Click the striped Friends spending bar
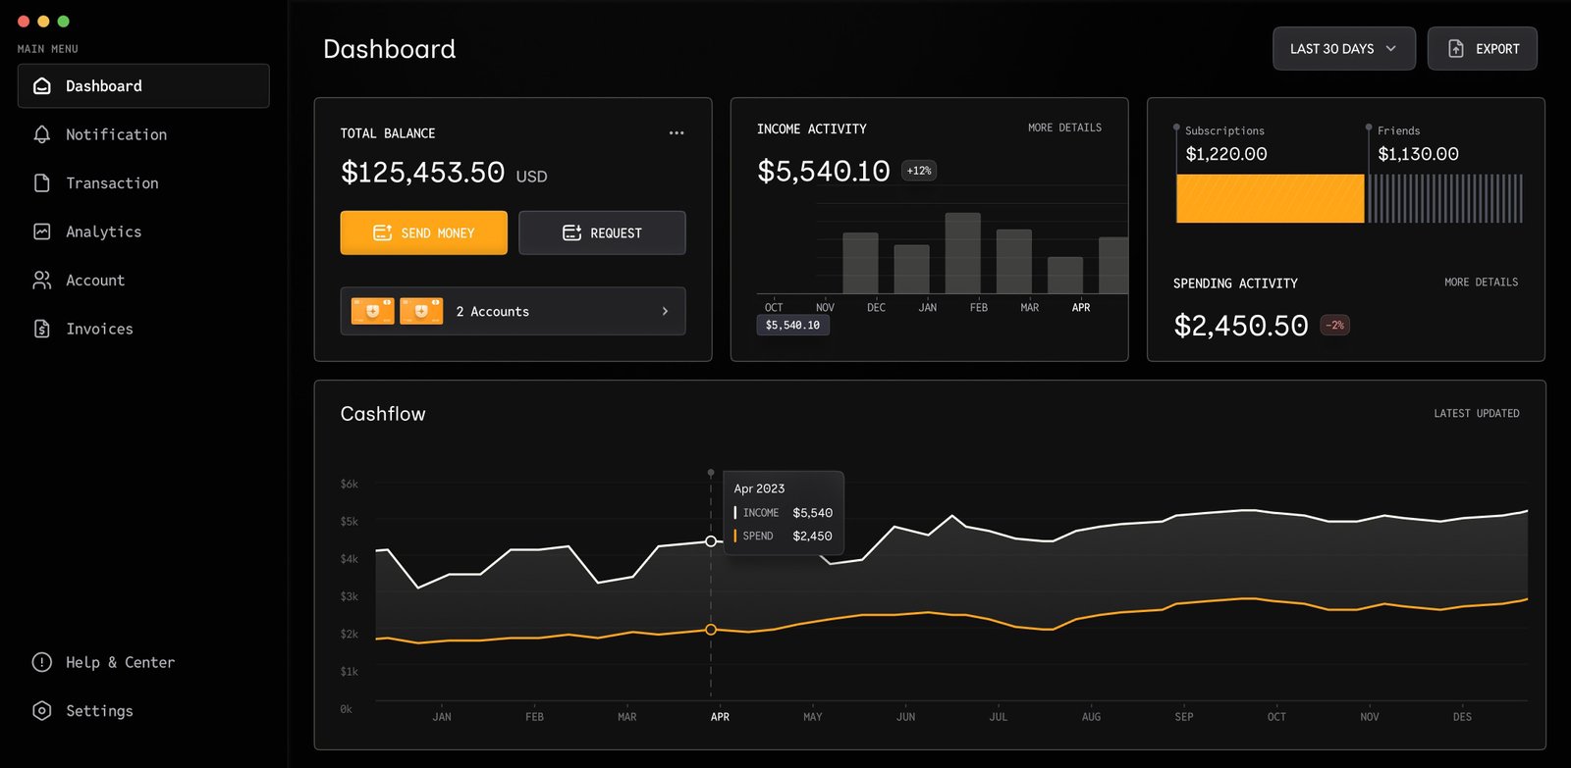Viewport: 1571px width, 768px height. click(x=1445, y=199)
